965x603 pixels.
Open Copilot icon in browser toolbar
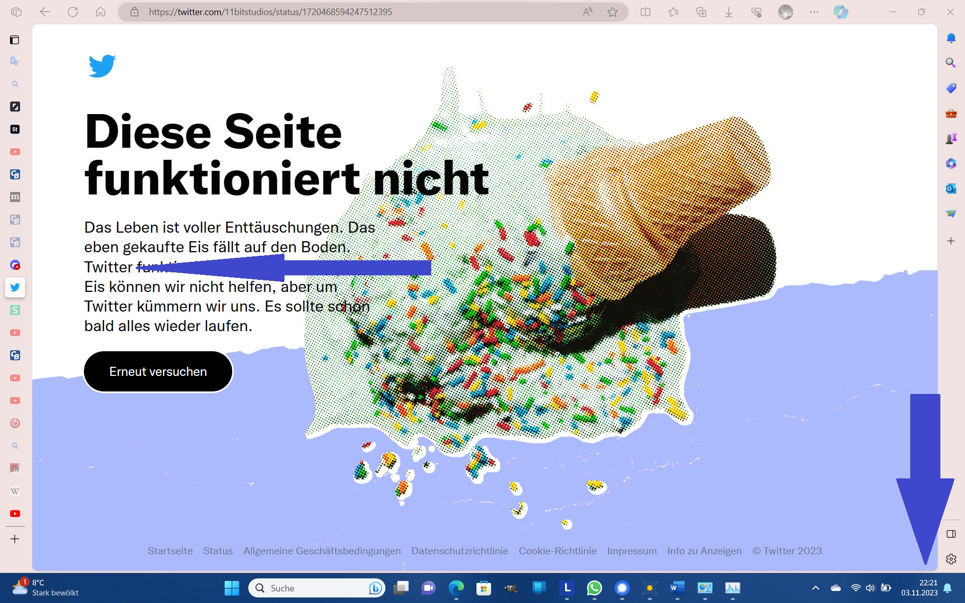click(x=840, y=12)
